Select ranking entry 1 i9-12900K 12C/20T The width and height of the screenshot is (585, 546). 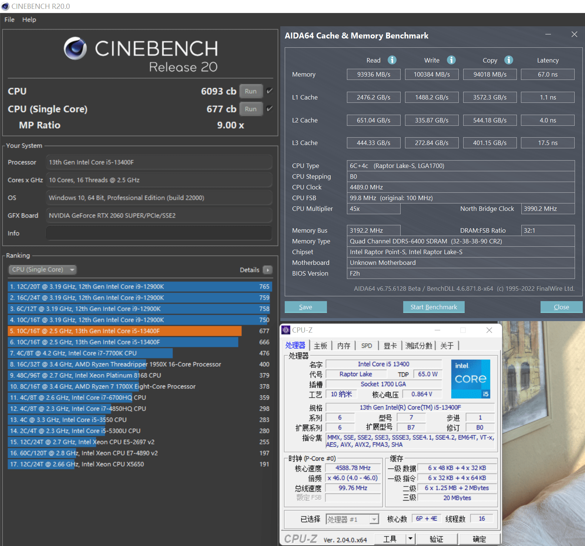click(140, 286)
